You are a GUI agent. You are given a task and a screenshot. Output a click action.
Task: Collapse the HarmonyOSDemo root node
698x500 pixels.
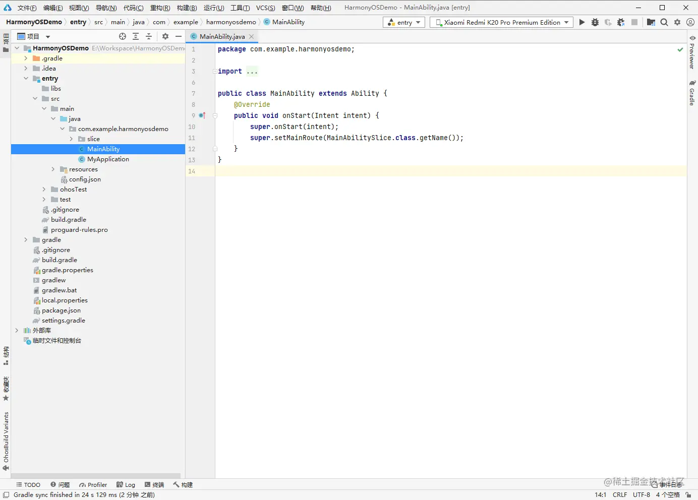coord(17,48)
